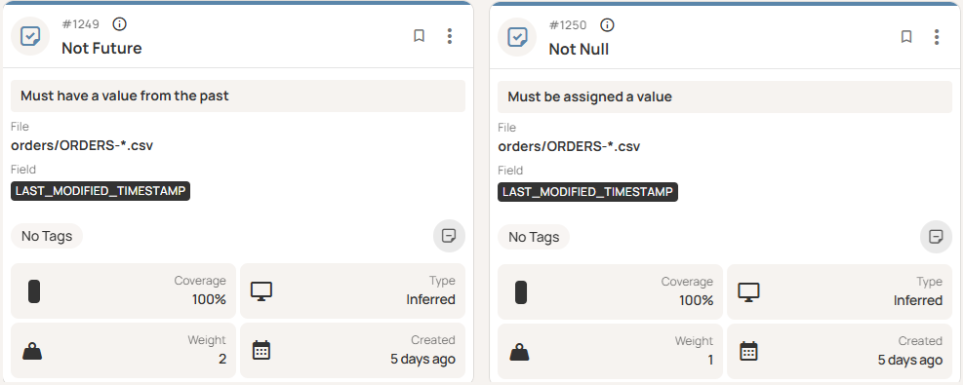Click Type Inferred value on Not Null card
This screenshot has height=385, width=963.
click(x=918, y=300)
